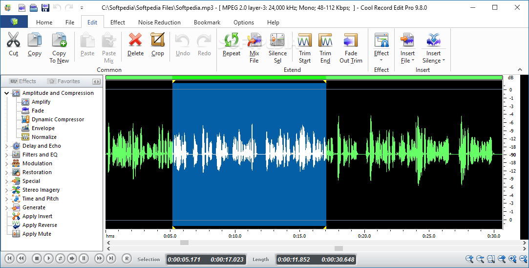Click the selection start time field 0:00:05.171
The image size is (529, 268).
coord(184,260)
